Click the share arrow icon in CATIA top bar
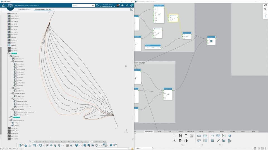This screenshot has height=150, width=268. click(127, 6)
